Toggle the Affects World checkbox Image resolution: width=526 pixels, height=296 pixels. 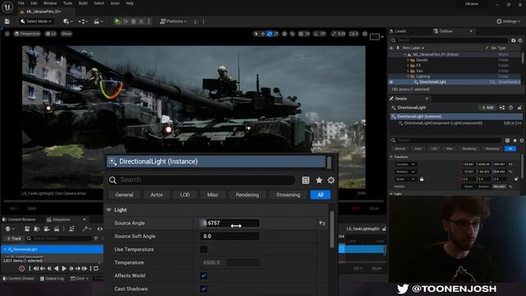tap(204, 276)
